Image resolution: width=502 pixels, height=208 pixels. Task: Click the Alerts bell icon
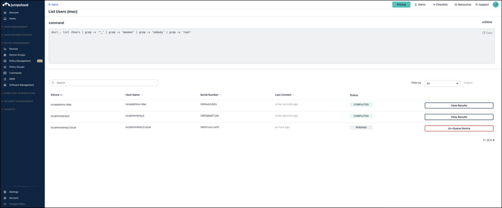click(x=420, y=4)
